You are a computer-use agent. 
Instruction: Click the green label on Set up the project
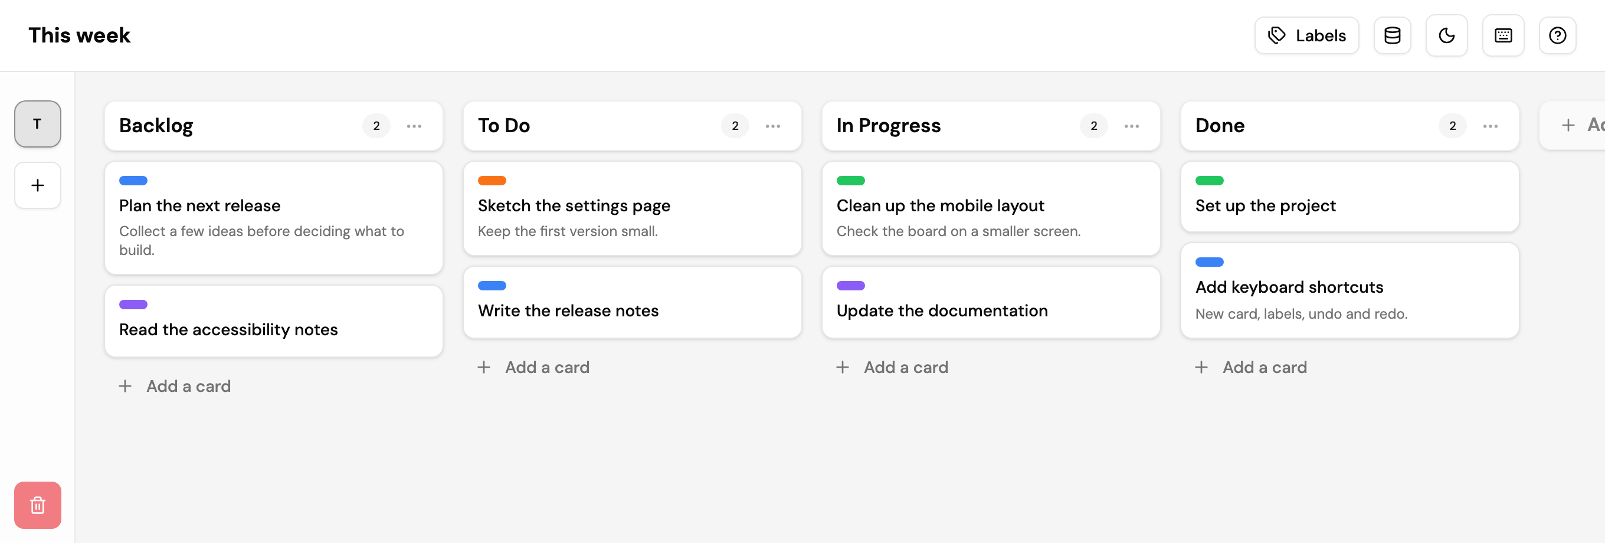coord(1210,181)
